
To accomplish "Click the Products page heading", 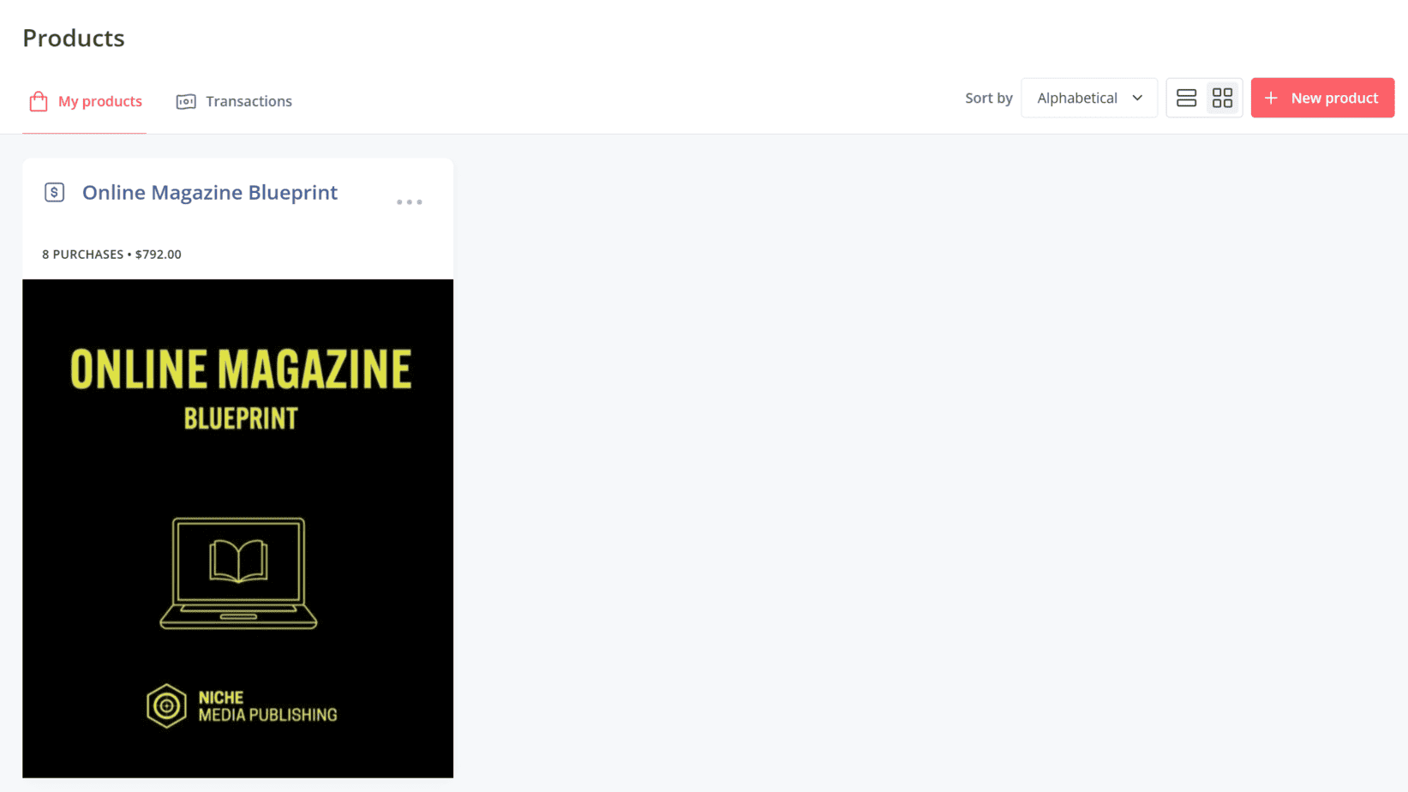I will [74, 38].
